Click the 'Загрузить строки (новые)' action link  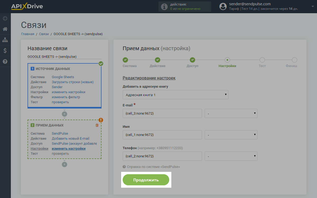pos(73,82)
